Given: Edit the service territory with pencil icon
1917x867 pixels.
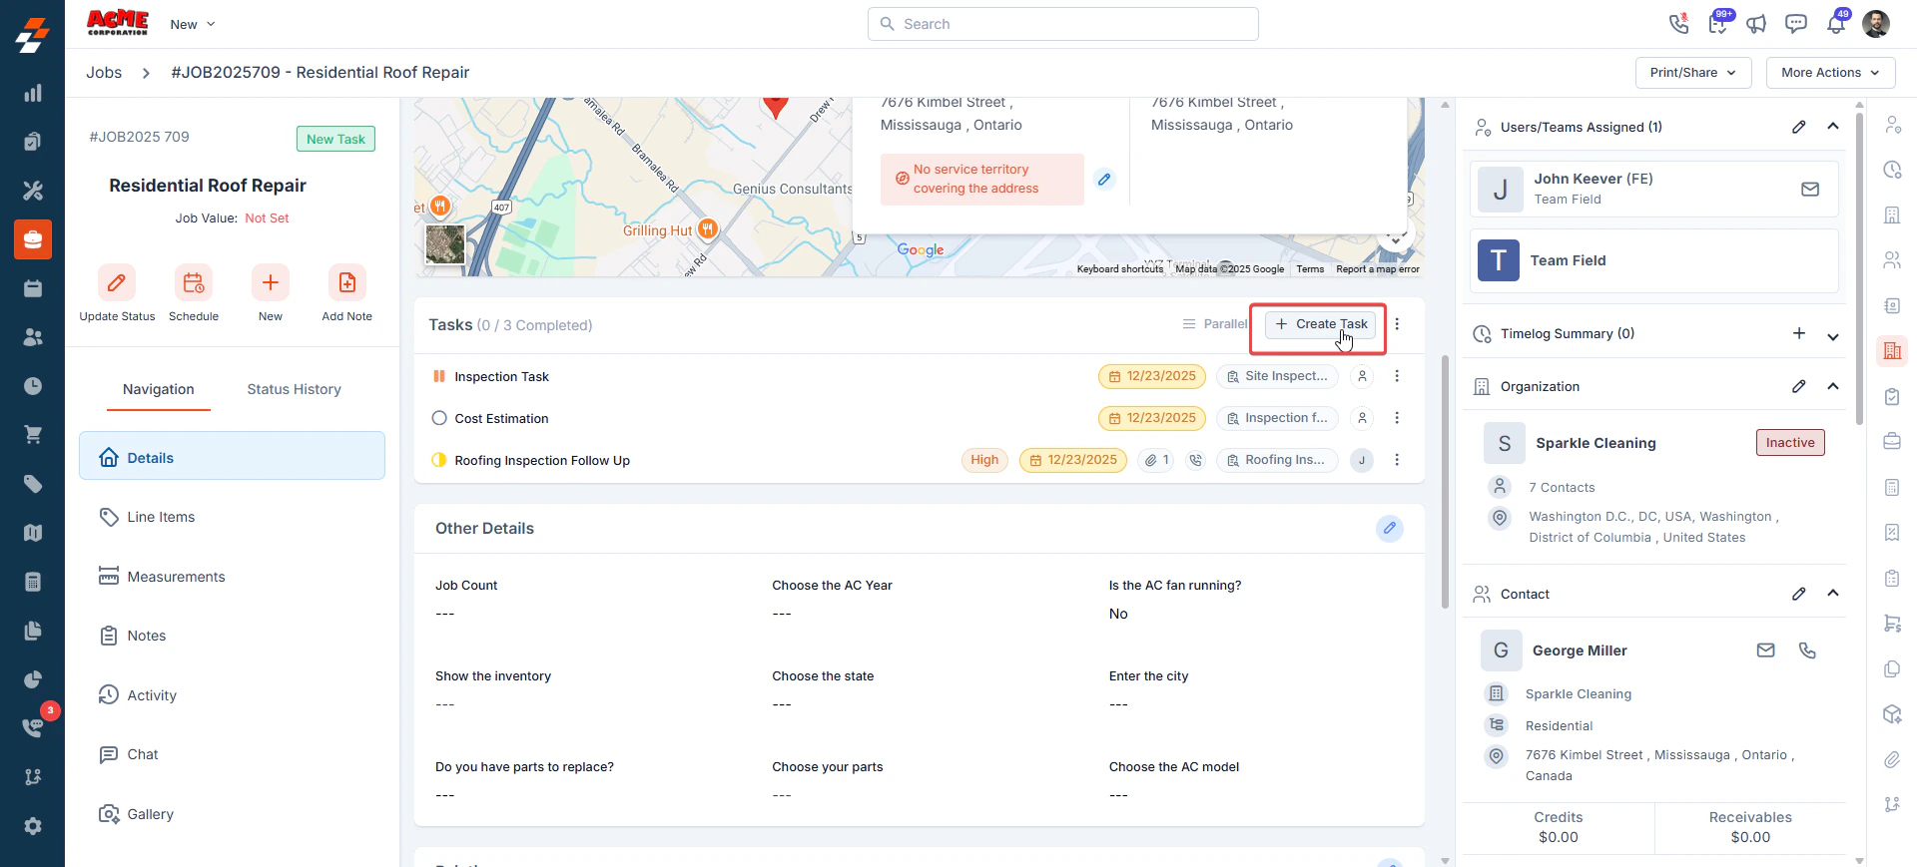Looking at the screenshot, I should click(1104, 180).
